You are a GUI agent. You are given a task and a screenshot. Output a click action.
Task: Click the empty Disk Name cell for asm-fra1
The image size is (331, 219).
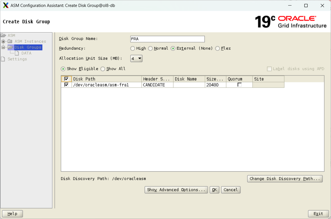189,85
